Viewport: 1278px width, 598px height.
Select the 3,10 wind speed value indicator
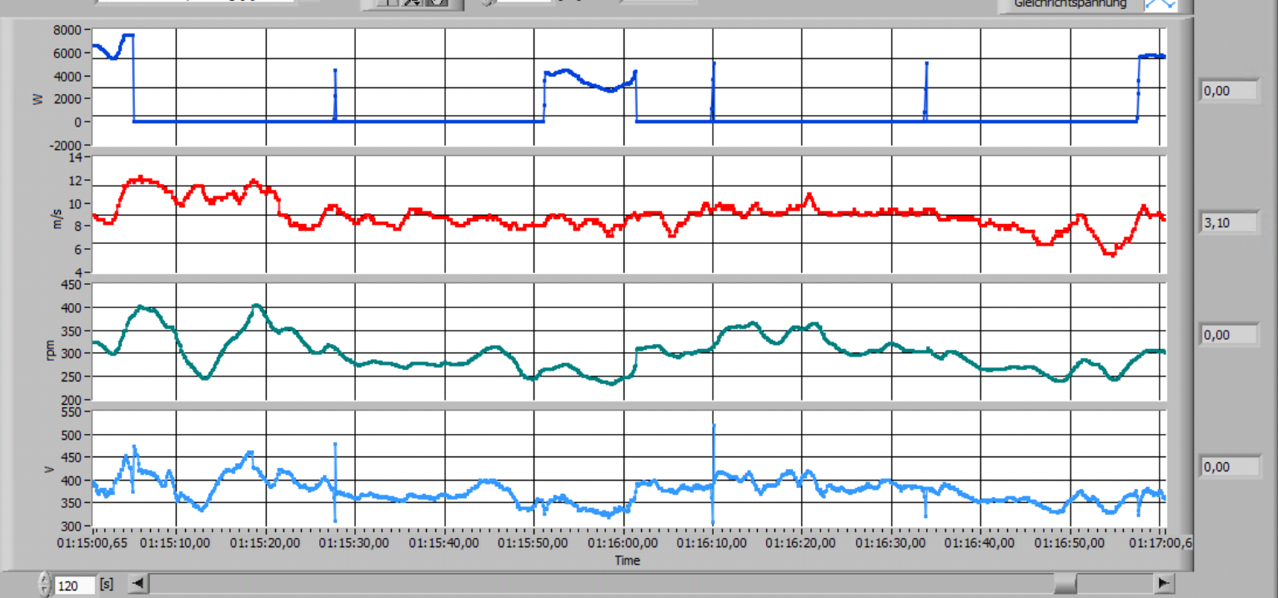click(x=1228, y=222)
